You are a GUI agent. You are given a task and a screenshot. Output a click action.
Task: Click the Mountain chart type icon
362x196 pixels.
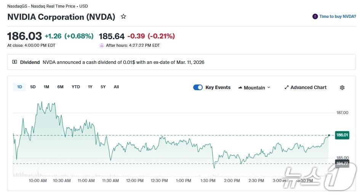click(240, 88)
